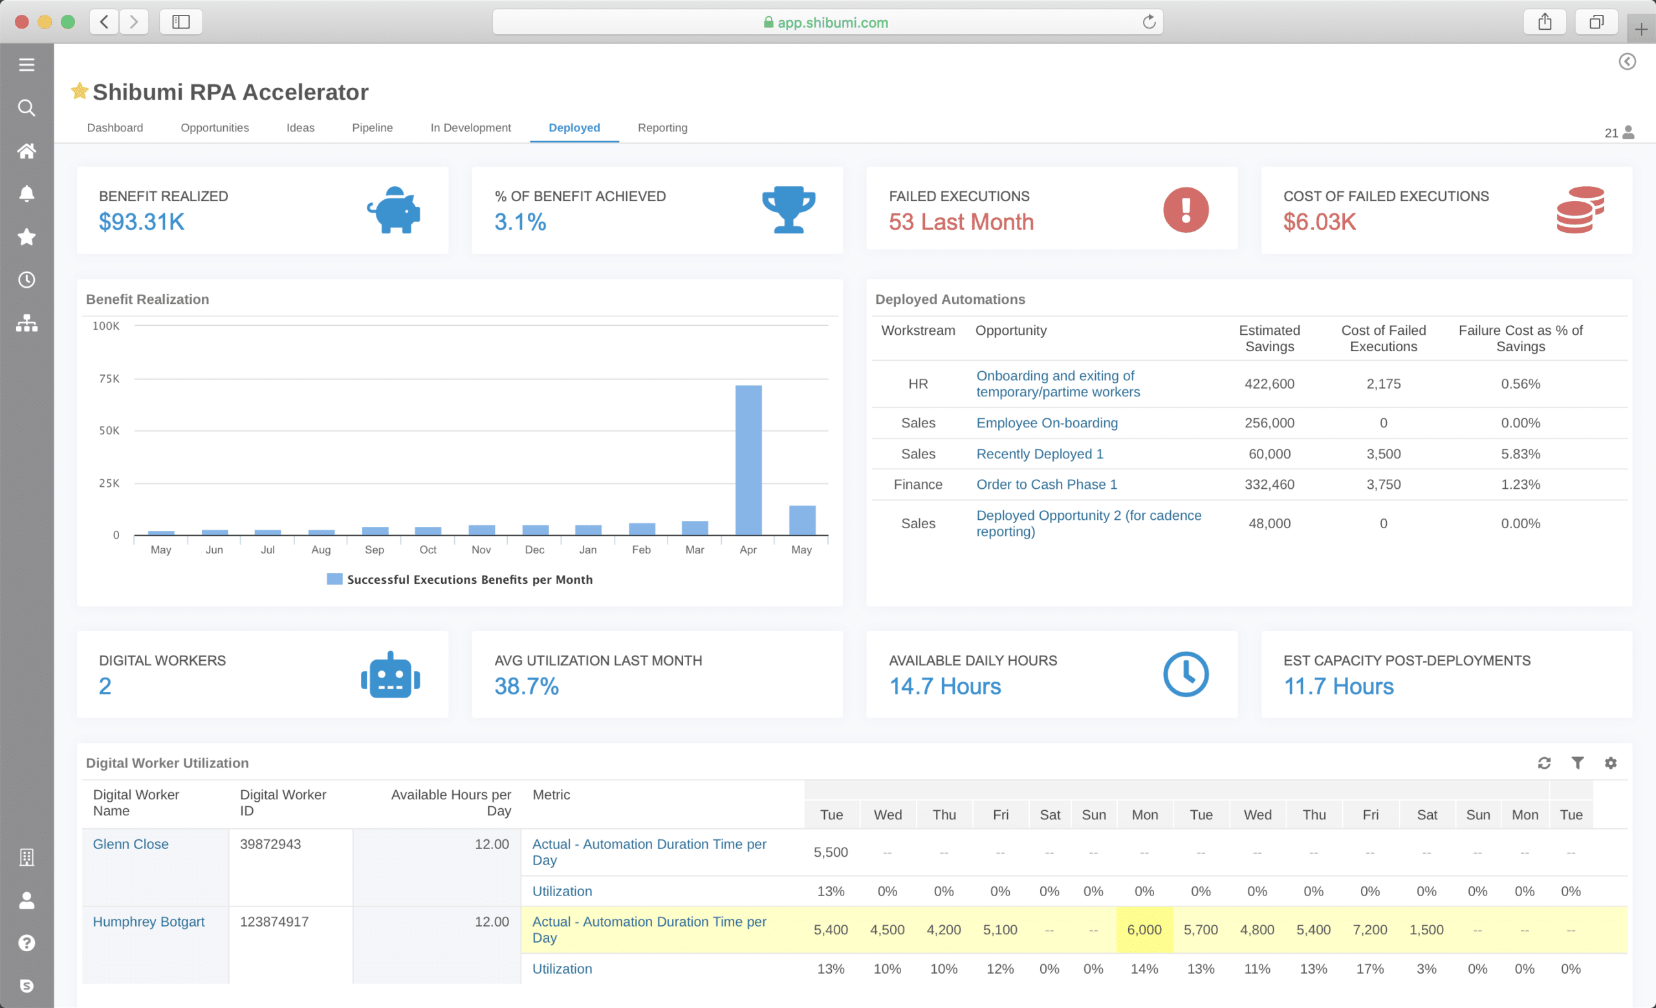Collapse the right panel chevron arrow
Image resolution: width=1656 pixels, height=1008 pixels.
(1626, 62)
